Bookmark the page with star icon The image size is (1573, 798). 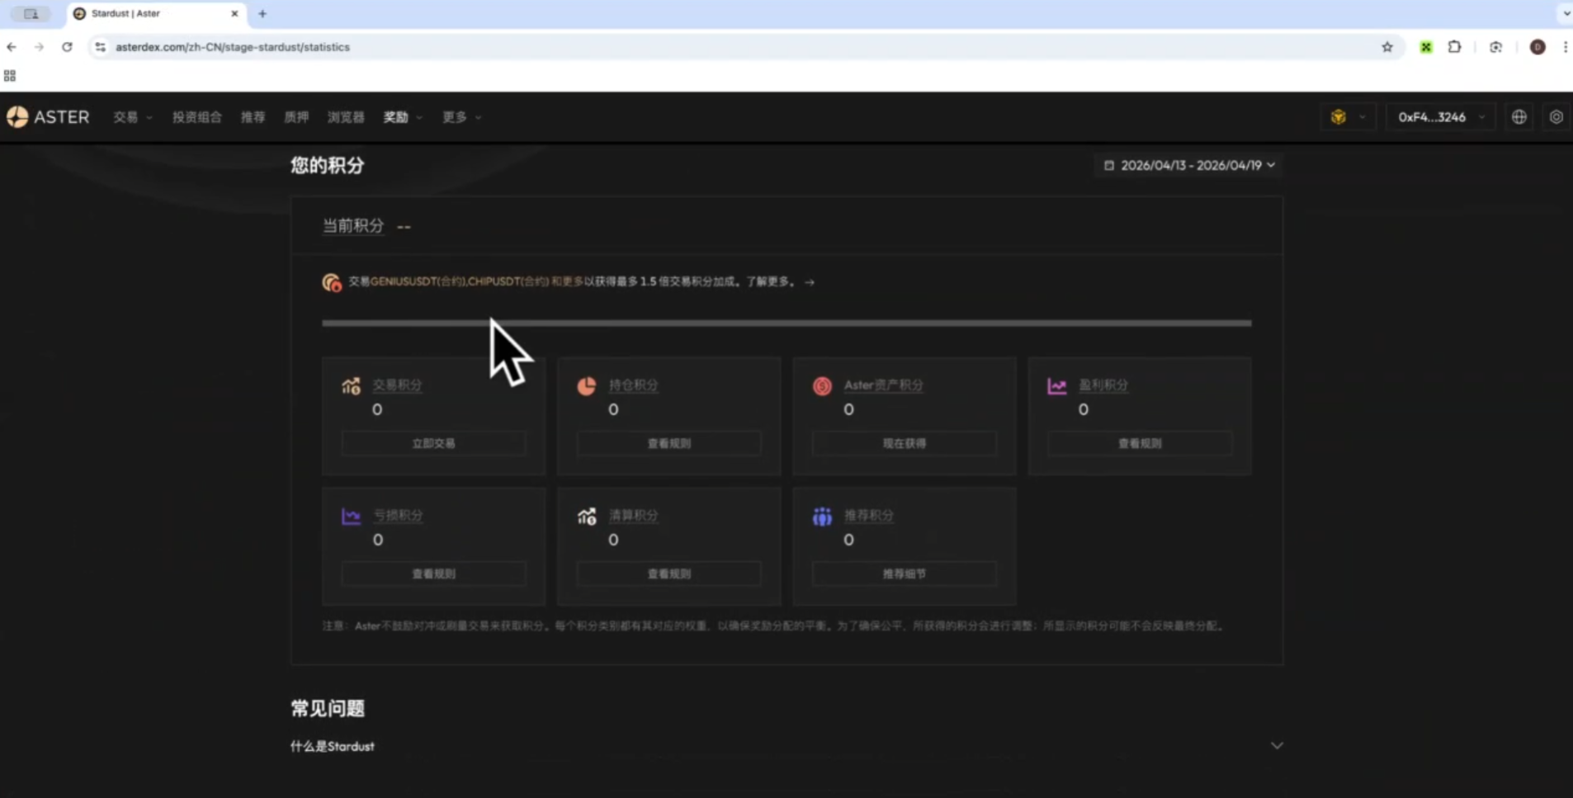coord(1386,47)
